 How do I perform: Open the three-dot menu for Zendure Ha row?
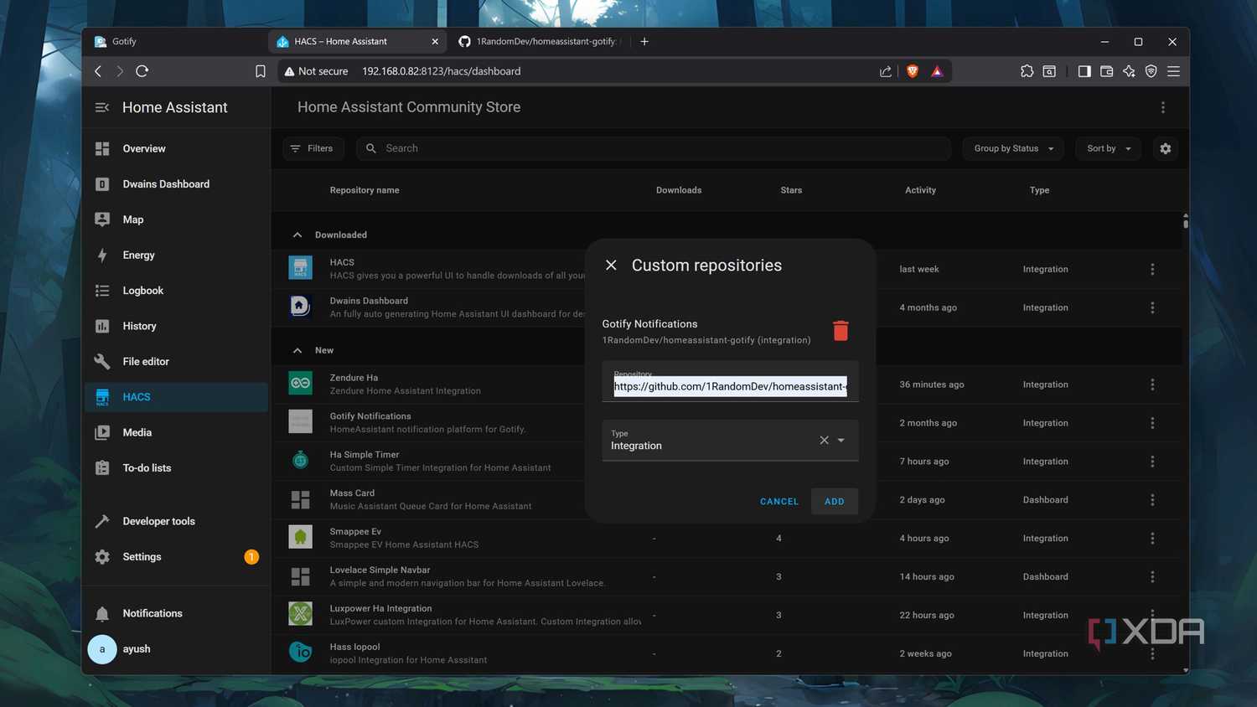tap(1152, 384)
